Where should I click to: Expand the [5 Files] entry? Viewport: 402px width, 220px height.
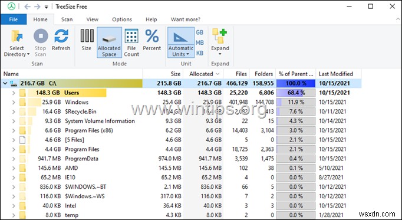[x=14, y=140]
